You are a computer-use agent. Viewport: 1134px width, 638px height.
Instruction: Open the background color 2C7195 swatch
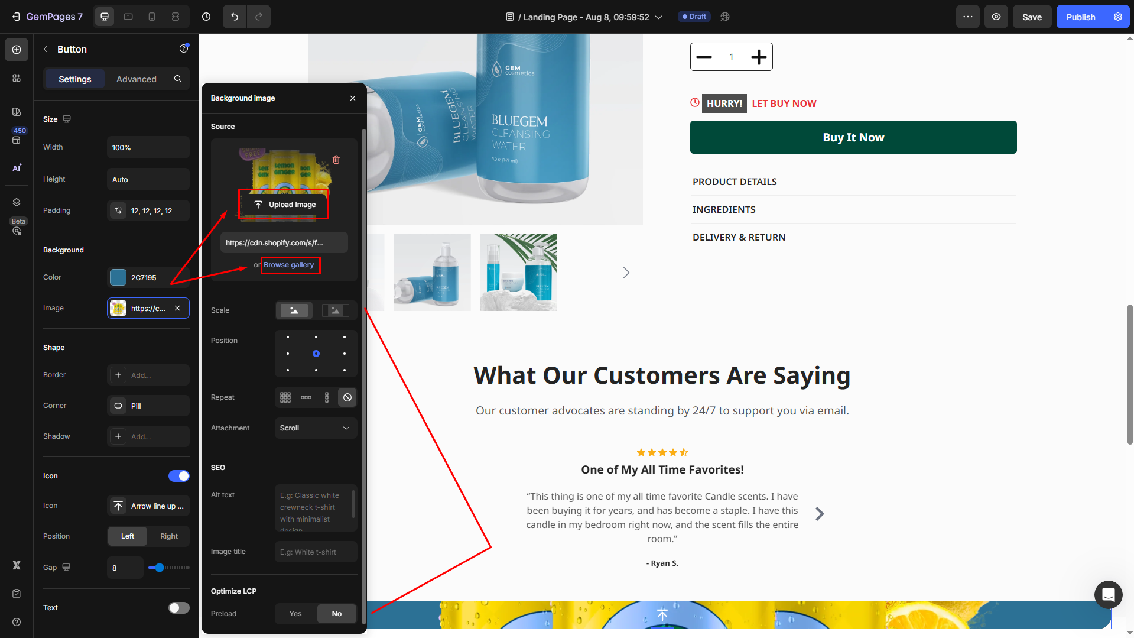pyautogui.click(x=118, y=277)
